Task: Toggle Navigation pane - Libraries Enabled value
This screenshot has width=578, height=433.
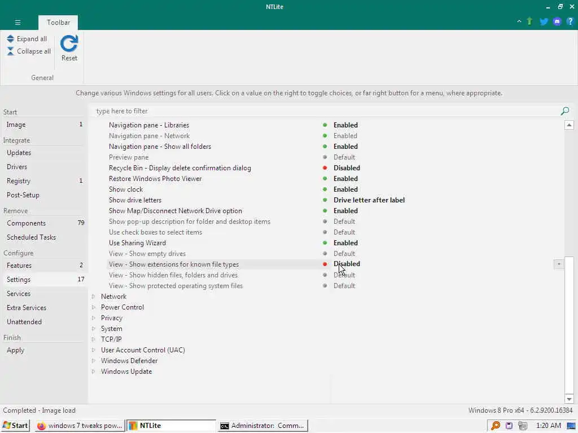Action: [x=345, y=125]
